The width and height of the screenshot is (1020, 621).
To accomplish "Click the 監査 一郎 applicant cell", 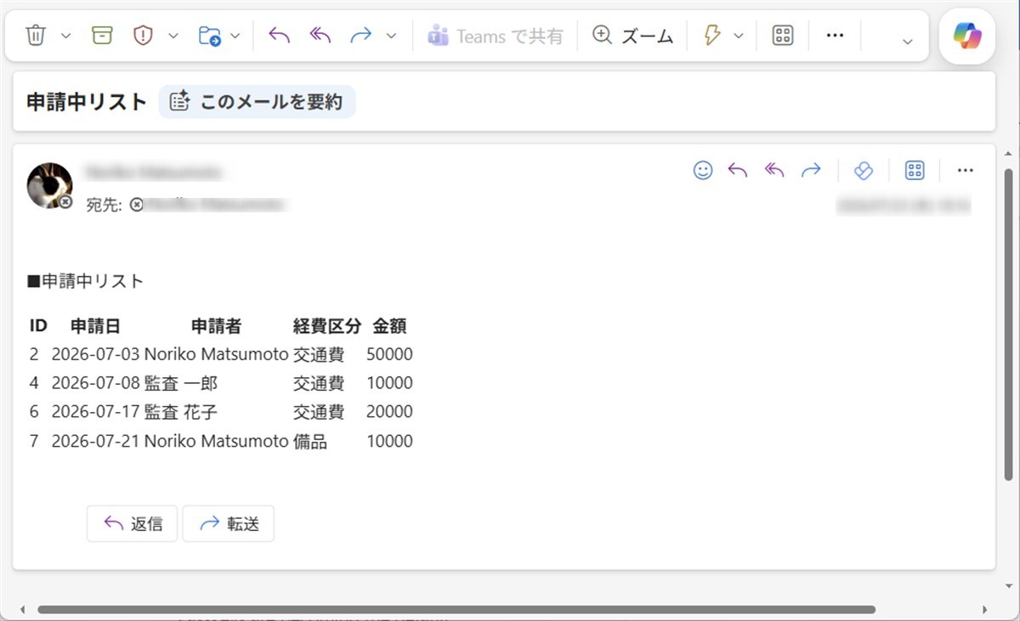I will coord(181,383).
